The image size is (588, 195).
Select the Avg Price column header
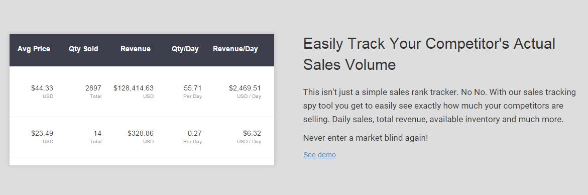tap(34, 49)
